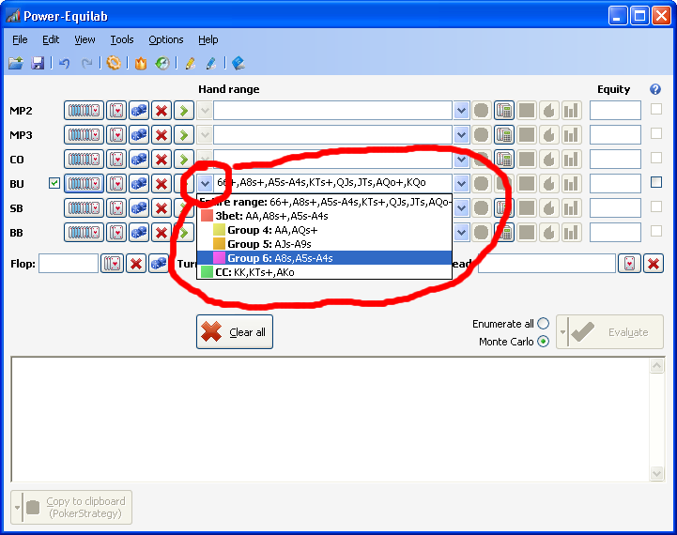This screenshot has height=535, width=677.
Task: Select Monte Carlo radio button
Action: (543, 342)
